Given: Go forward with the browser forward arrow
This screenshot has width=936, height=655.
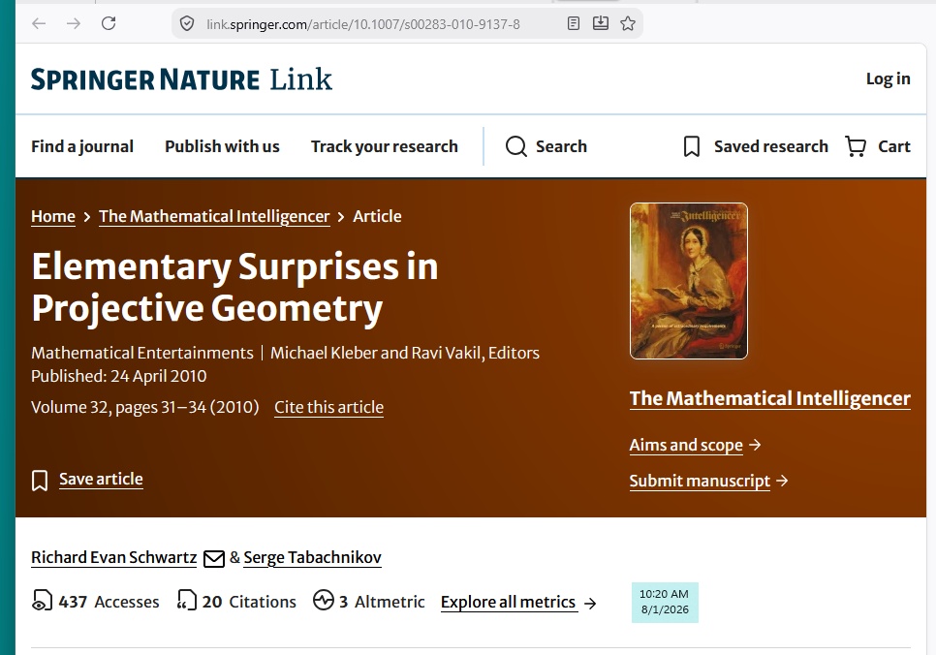Looking at the screenshot, I should [74, 24].
